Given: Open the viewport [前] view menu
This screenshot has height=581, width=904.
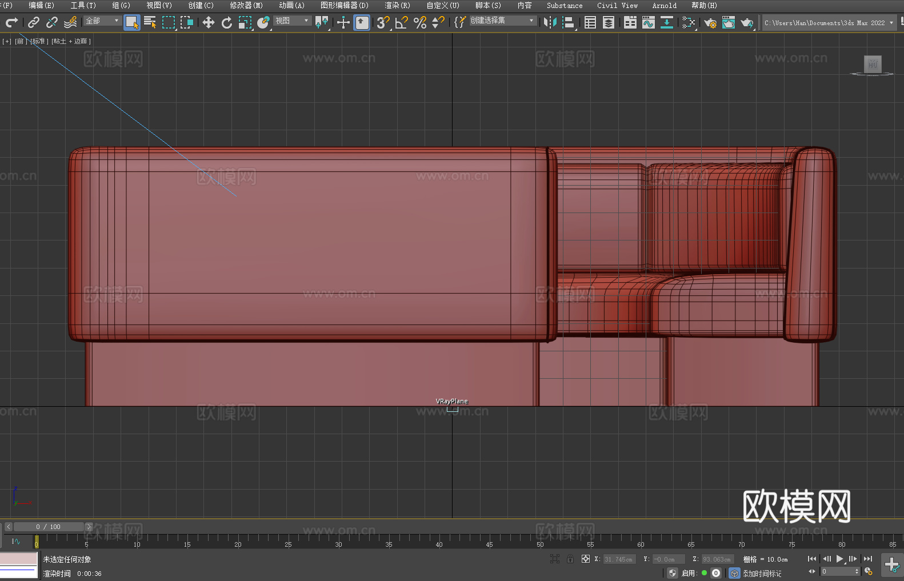Looking at the screenshot, I should (x=20, y=41).
